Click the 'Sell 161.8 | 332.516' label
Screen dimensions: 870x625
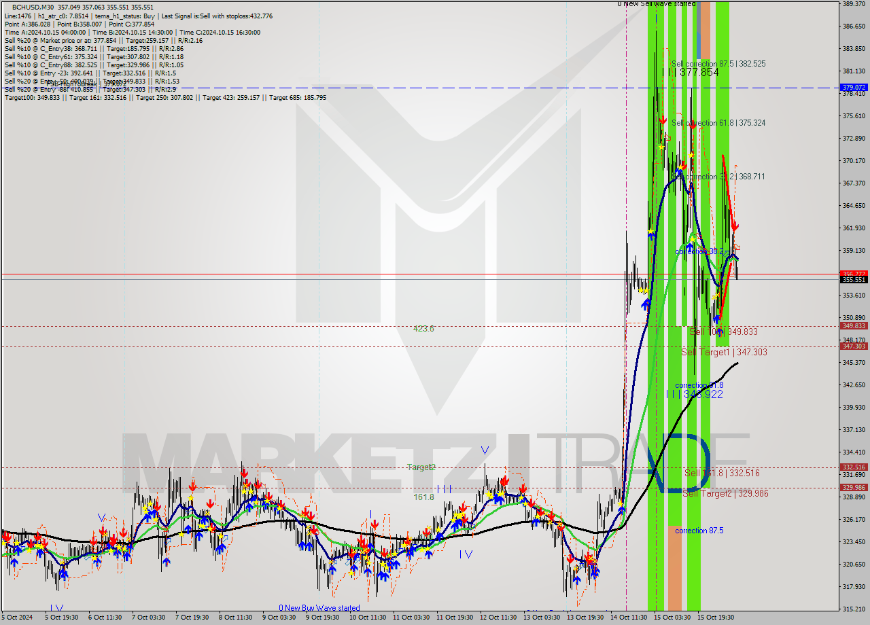(x=722, y=473)
